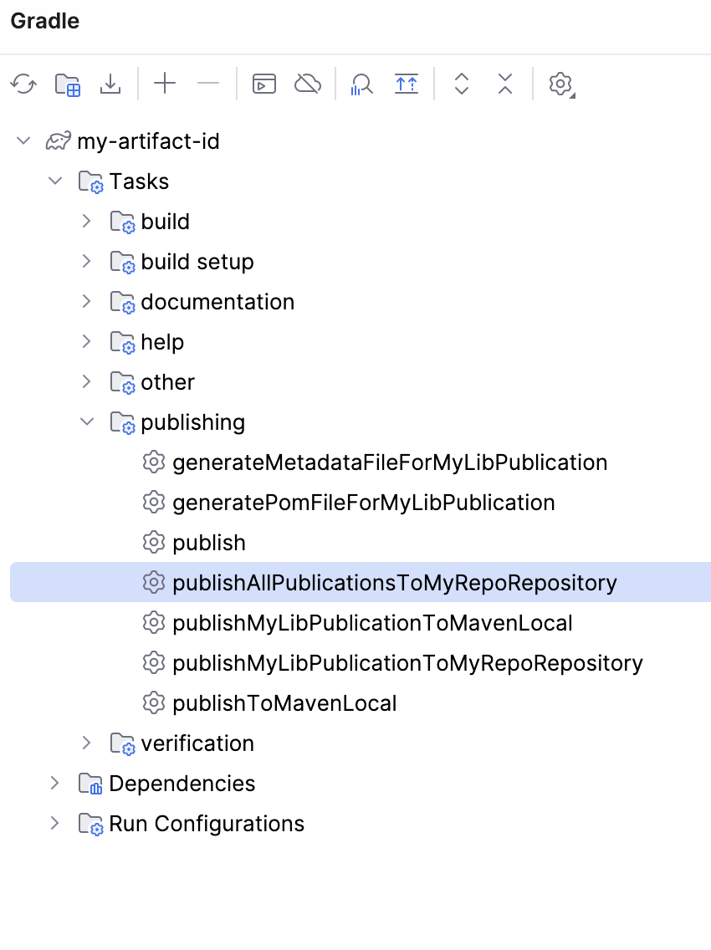Click the Run Configurations label
Image resolution: width=711 pixels, height=950 pixels.
coord(207,824)
